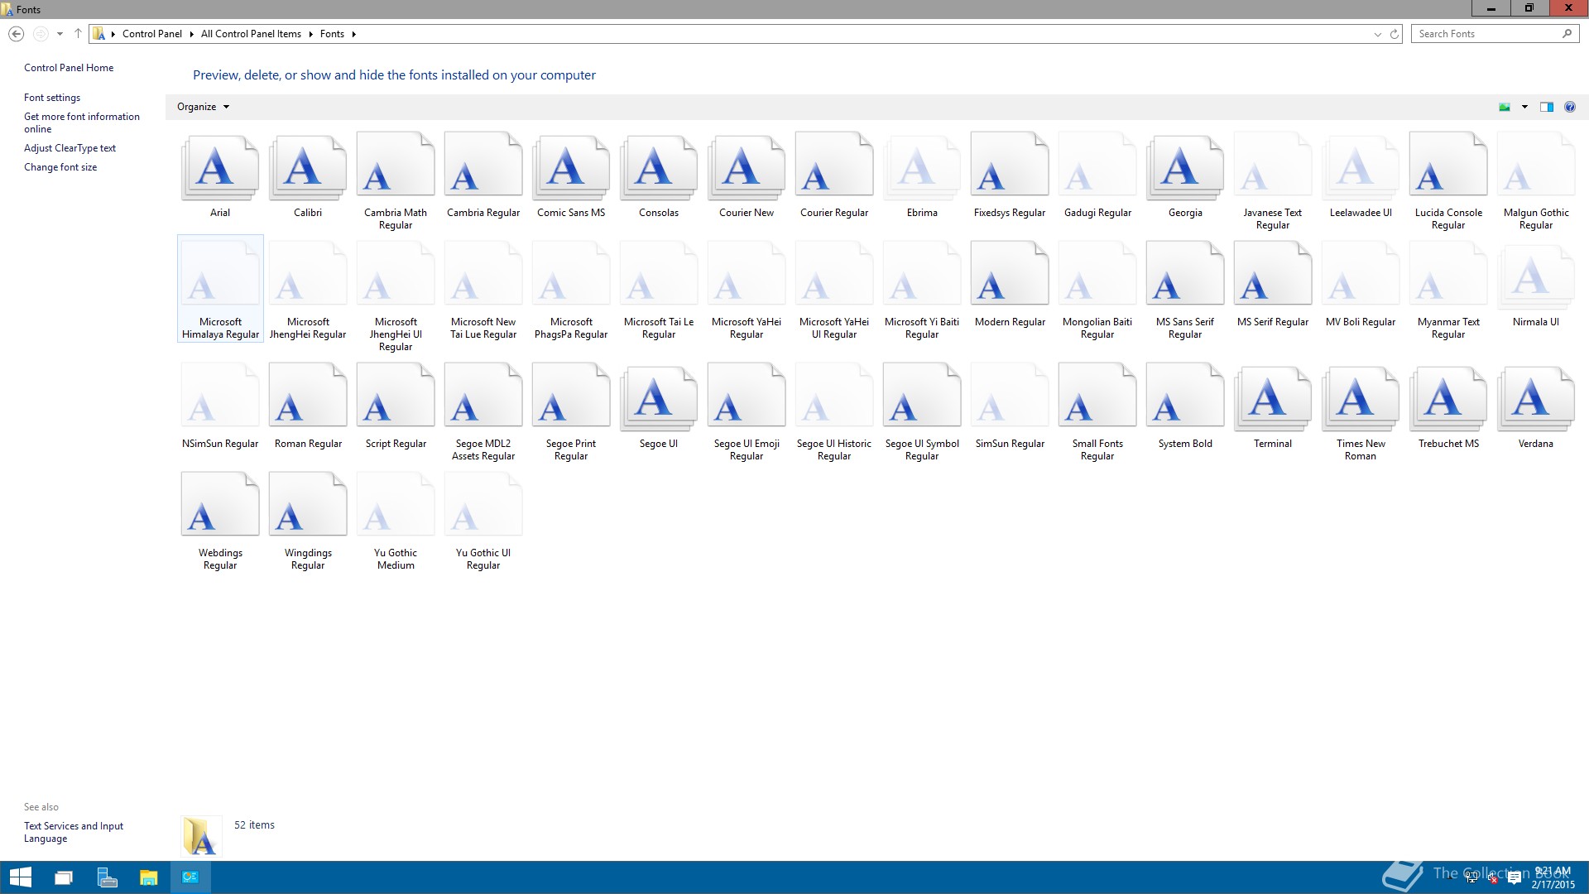Screen dimensions: 1589x894
Task: Select MS Sans Serif Regular font icon
Action: pos(1185,274)
